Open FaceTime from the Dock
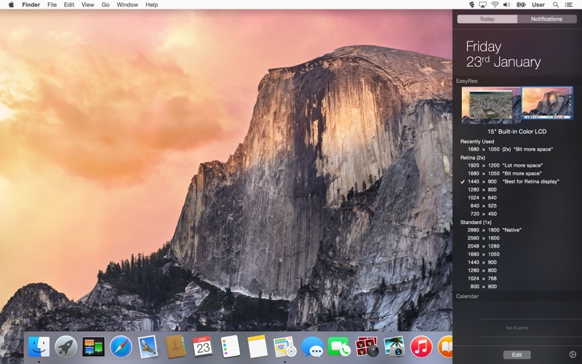Screen dimensions: 582x364 pyautogui.click(x=339, y=347)
